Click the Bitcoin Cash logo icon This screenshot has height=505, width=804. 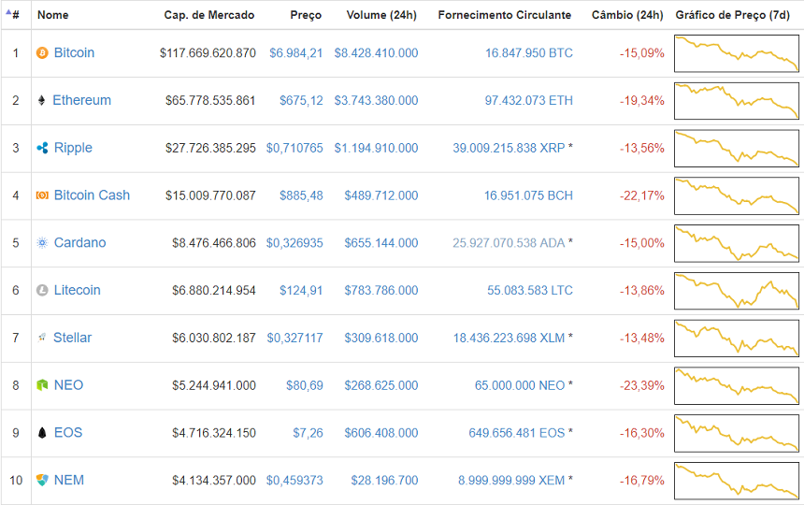(x=42, y=195)
